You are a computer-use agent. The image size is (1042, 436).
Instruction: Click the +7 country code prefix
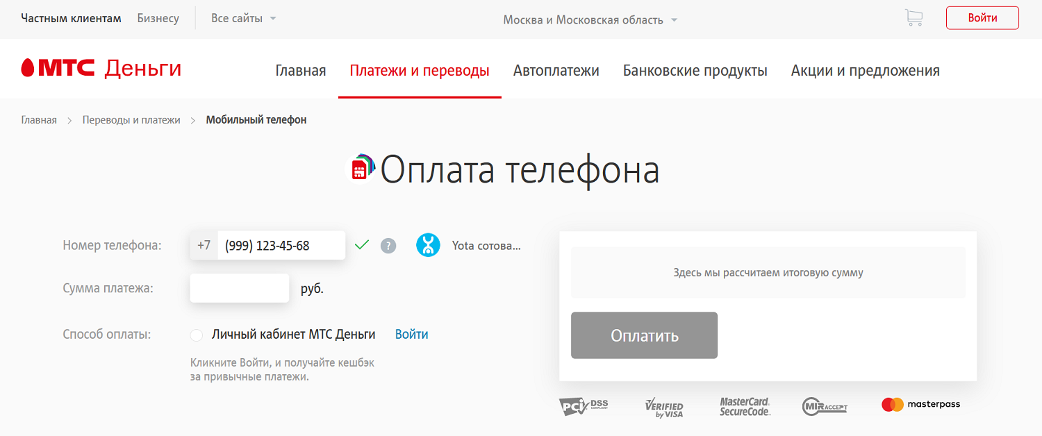pos(204,245)
